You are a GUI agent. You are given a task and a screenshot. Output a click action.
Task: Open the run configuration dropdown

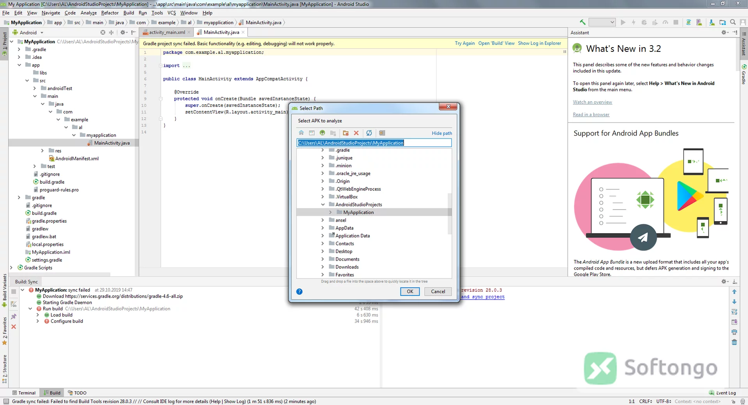click(602, 23)
